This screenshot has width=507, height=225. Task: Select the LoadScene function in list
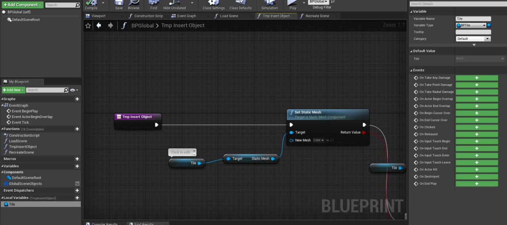click(x=18, y=141)
